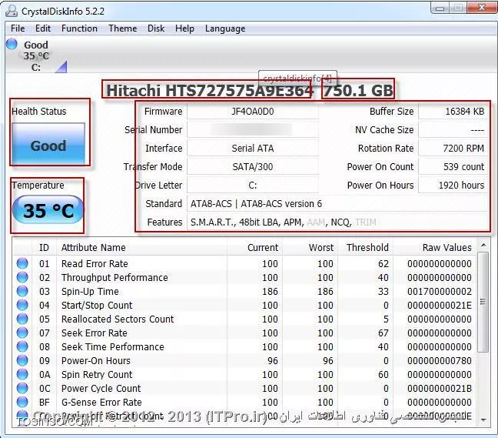
Task: Select the Seek Time Performance attribute name
Action: click(x=113, y=346)
